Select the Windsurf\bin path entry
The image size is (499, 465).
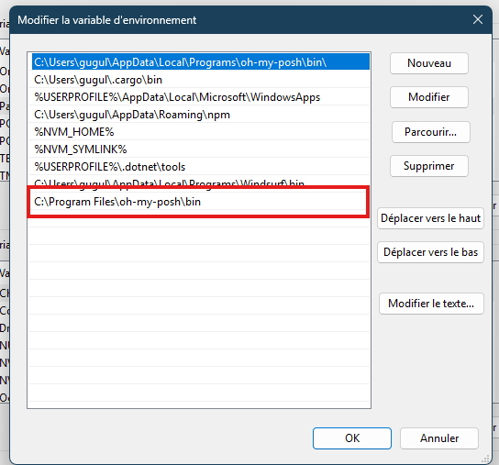[x=199, y=183]
